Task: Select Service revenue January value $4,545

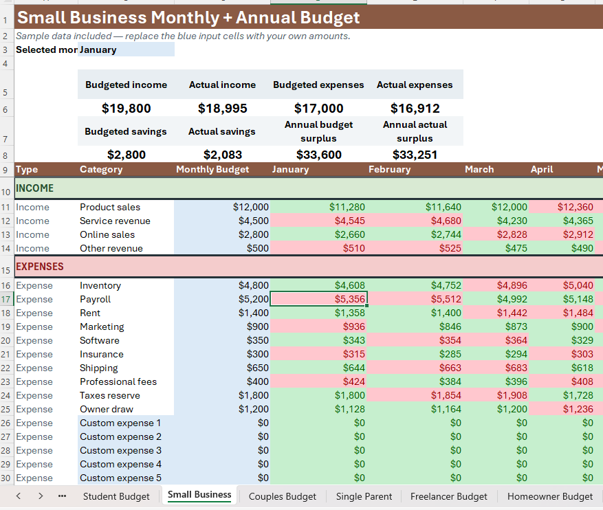Action: (318, 221)
